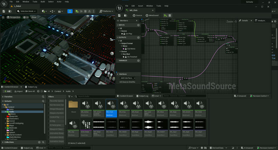Select the On Finished output member
The height and width of the screenshot is (150, 278).
[132, 57]
